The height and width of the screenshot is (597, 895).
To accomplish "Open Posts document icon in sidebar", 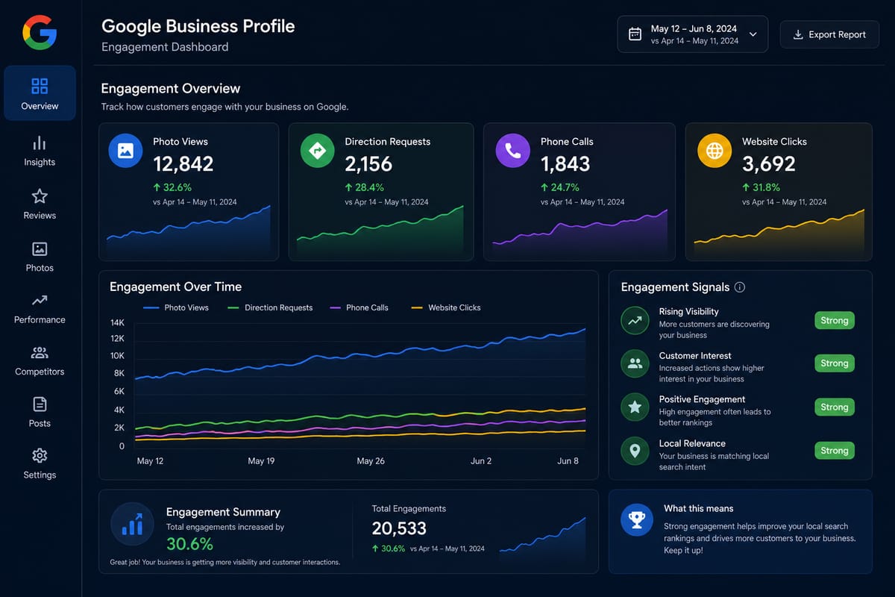I will 40,404.
